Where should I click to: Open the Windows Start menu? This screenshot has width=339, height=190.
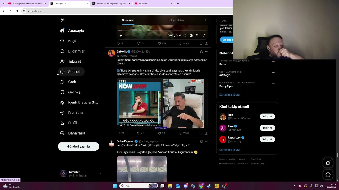(115, 186)
